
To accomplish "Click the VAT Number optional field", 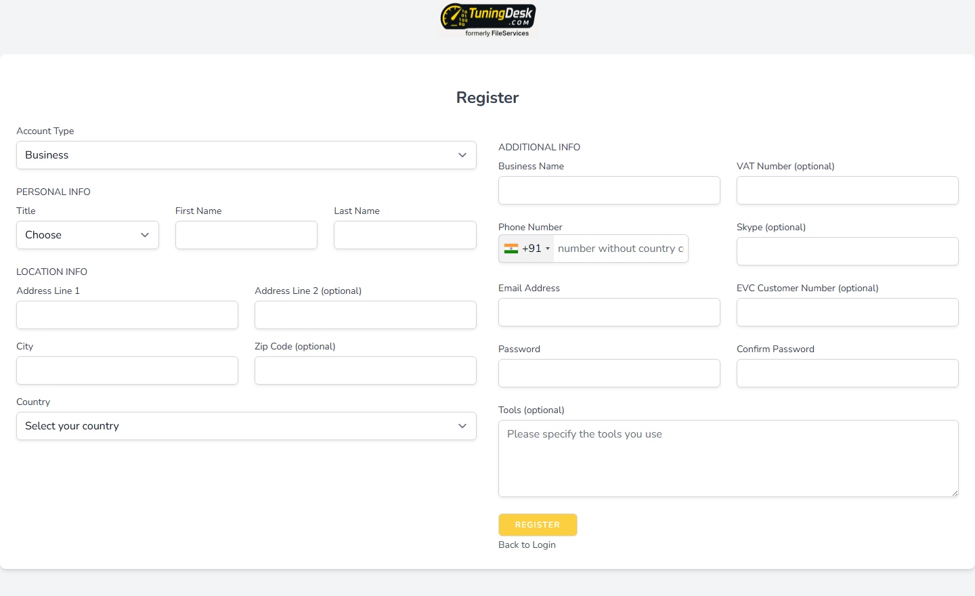I will (x=847, y=190).
